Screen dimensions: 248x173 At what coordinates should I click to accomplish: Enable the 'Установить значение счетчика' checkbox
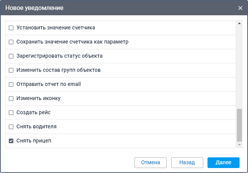(x=11, y=28)
